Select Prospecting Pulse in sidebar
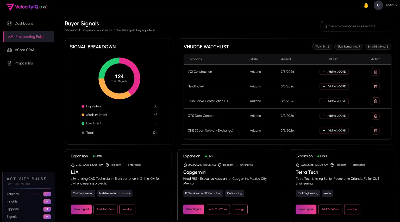This screenshot has width=400, height=222. pyautogui.click(x=29, y=37)
